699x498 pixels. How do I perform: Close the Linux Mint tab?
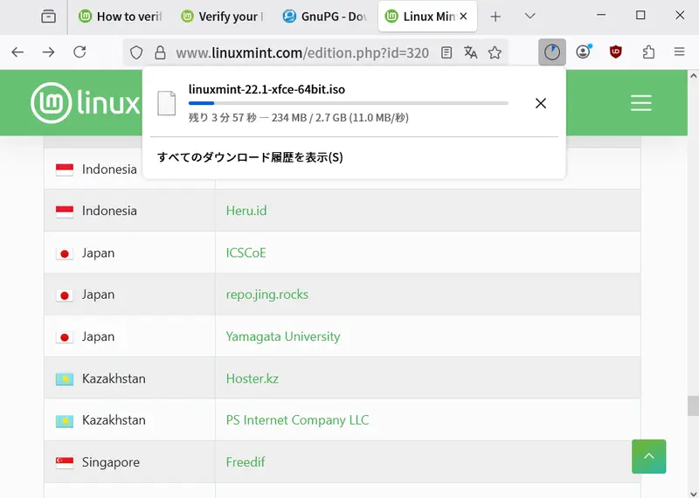pyautogui.click(x=464, y=16)
